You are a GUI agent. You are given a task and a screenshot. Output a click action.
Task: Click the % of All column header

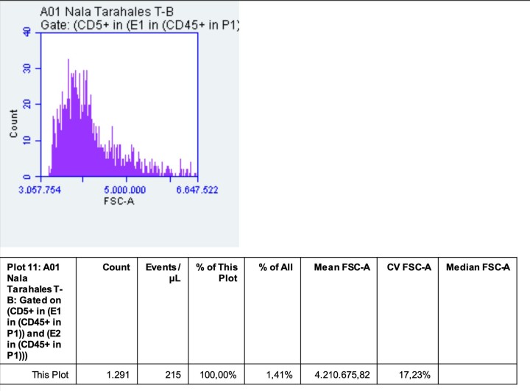(x=275, y=267)
